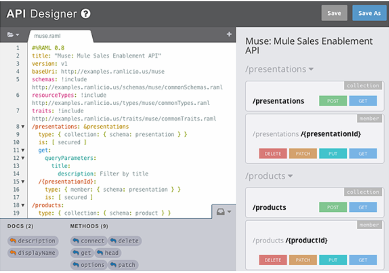
Task: Click line number 10 in the gutter
Action: 17,142
